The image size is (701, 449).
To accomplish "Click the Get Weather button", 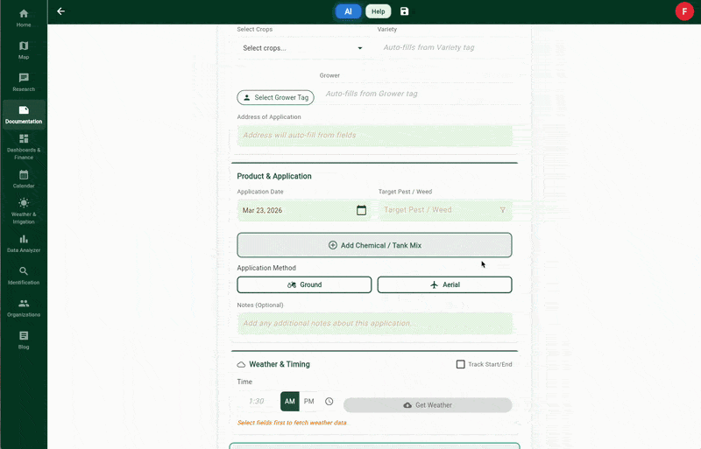I will tap(428, 405).
